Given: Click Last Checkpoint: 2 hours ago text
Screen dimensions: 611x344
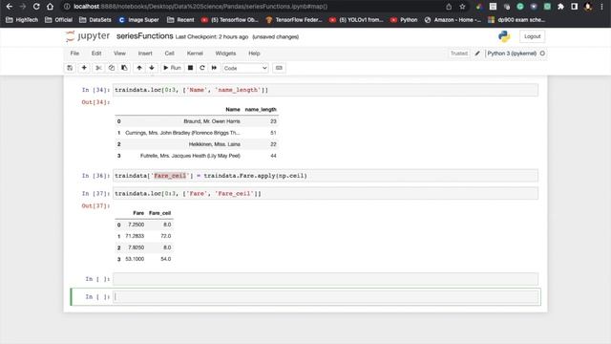Looking at the screenshot, I should point(212,37).
